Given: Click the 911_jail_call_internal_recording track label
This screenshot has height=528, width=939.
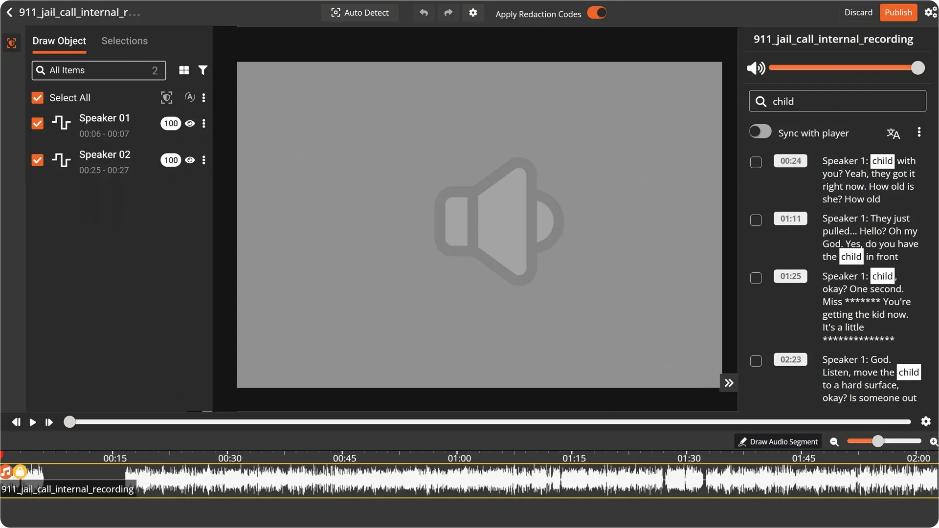Looking at the screenshot, I should pyautogui.click(x=67, y=489).
